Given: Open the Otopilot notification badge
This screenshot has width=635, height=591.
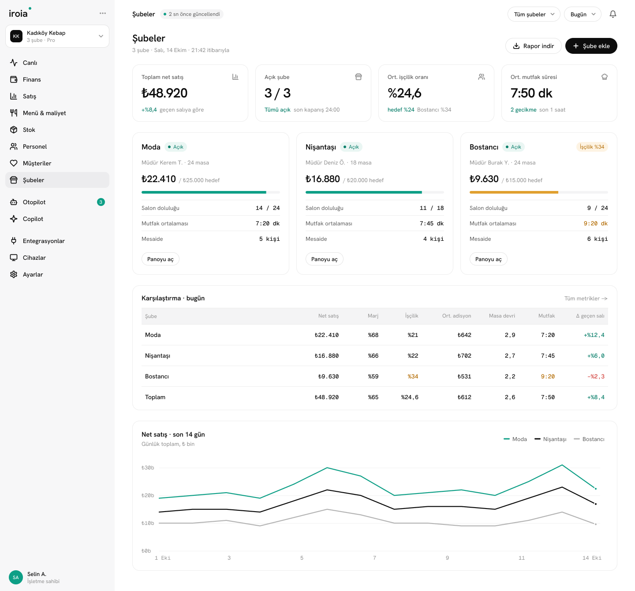Looking at the screenshot, I should 101,202.
